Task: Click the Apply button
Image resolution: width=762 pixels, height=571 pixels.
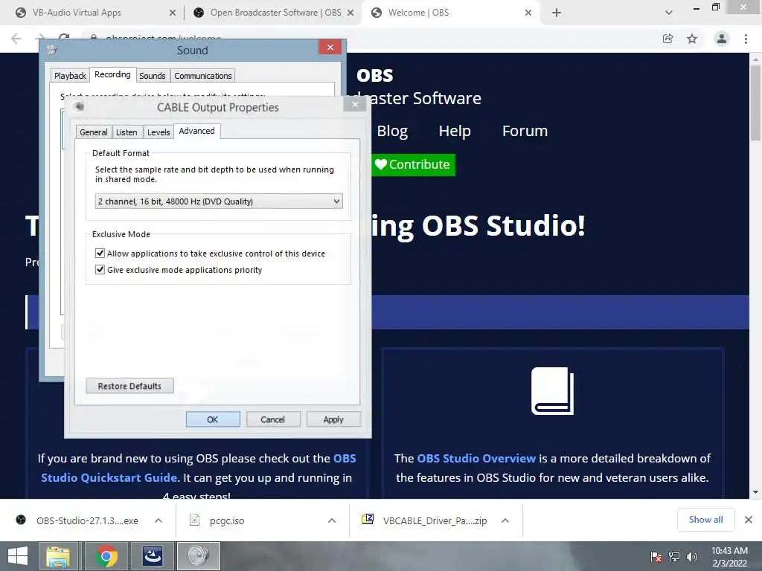Action: click(x=333, y=419)
